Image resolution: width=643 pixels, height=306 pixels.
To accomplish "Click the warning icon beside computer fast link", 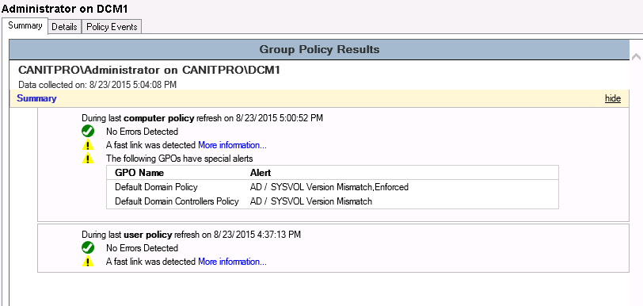I will coord(88,145).
